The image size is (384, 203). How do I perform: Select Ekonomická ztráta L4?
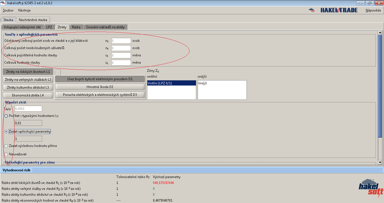(x=28, y=95)
